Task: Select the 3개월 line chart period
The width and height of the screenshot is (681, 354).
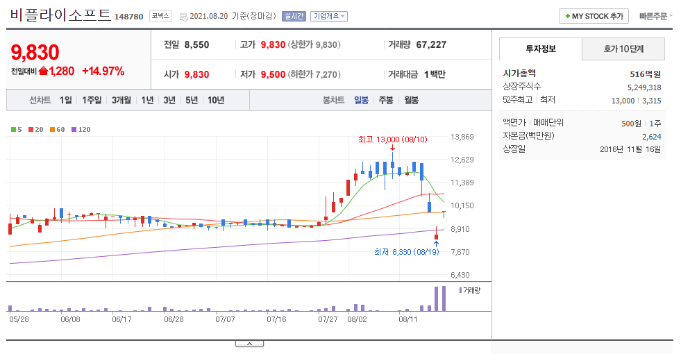Action: (121, 101)
